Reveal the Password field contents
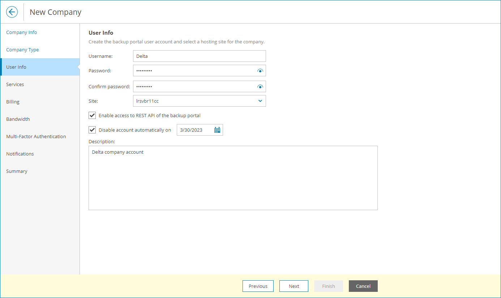This screenshot has height=298, width=501. pyautogui.click(x=260, y=71)
